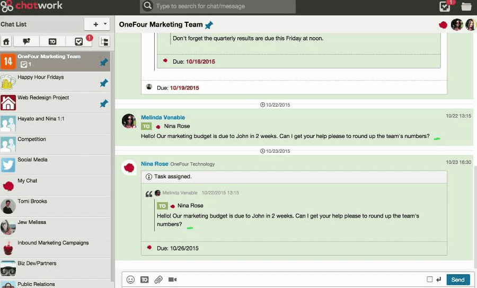The image size is (477, 288).
Task: Start a video call with camera icon
Action: (x=172, y=280)
